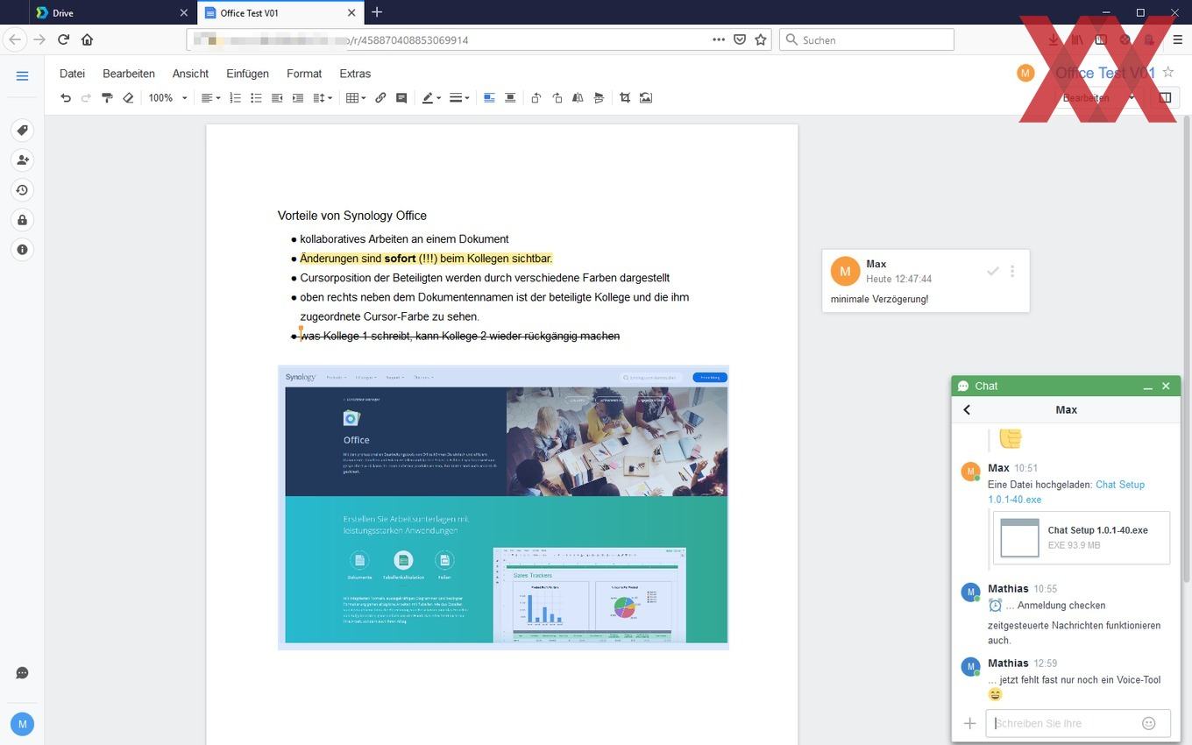This screenshot has width=1192, height=745.
Task: Click the page vertical scrollbar
Action: [1187, 351]
